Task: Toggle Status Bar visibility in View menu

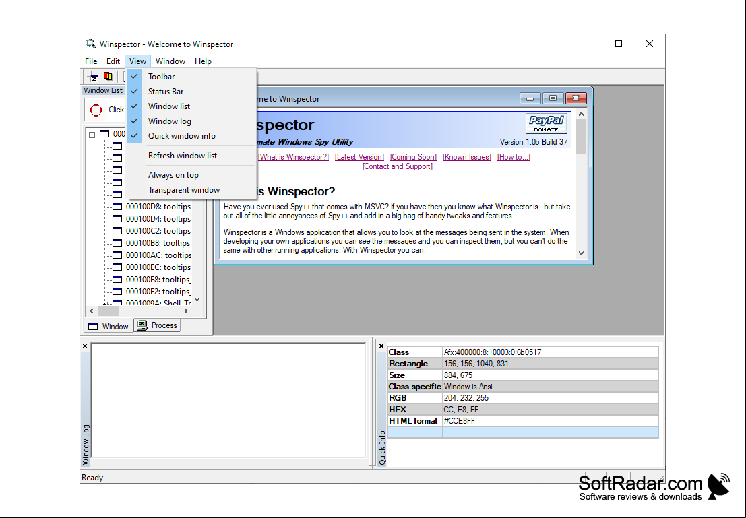Action: click(x=191, y=92)
